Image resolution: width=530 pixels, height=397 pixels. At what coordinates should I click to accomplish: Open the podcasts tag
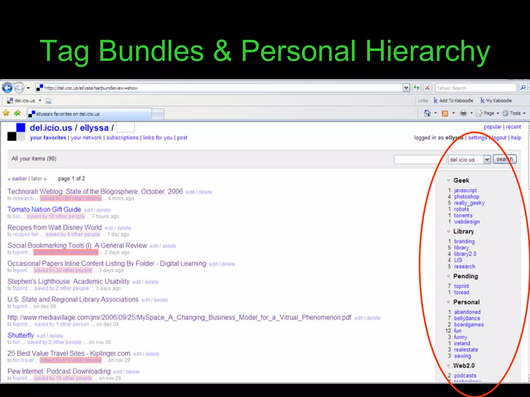click(x=465, y=376)
